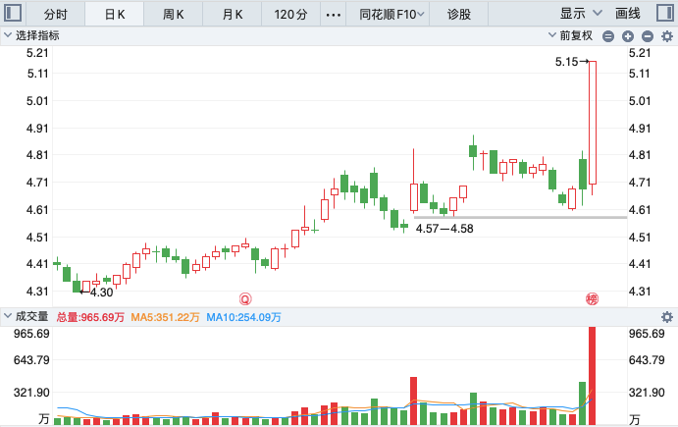Click the 5.15 high price label
Viewport: 678px width, 427px height.
[x=566, y=62]
